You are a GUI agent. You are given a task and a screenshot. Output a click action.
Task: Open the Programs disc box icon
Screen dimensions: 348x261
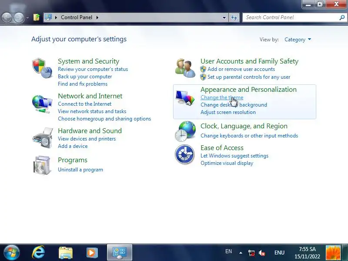(42, 165)
